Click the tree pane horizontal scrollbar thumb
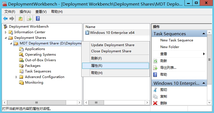The width and height of the screenshot is (214, 113). (x=37, y=102)
